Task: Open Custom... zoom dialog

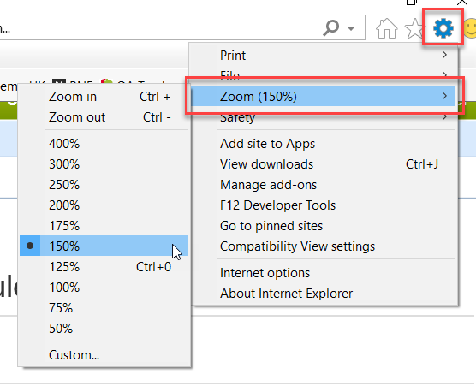Action: pos(104,355)
